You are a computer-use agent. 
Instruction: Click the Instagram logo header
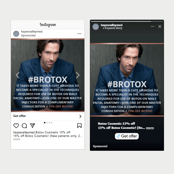pos(48,24)
